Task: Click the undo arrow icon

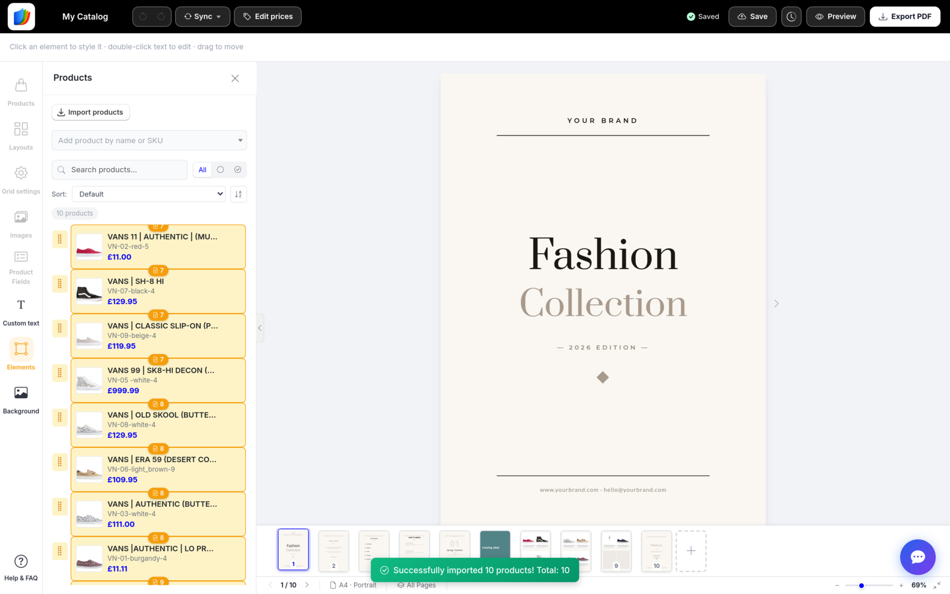Action: tap(143, 17)
